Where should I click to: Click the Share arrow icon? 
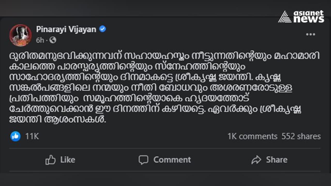click(256, 160)
